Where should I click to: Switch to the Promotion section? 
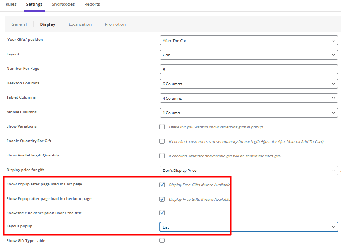115,24
